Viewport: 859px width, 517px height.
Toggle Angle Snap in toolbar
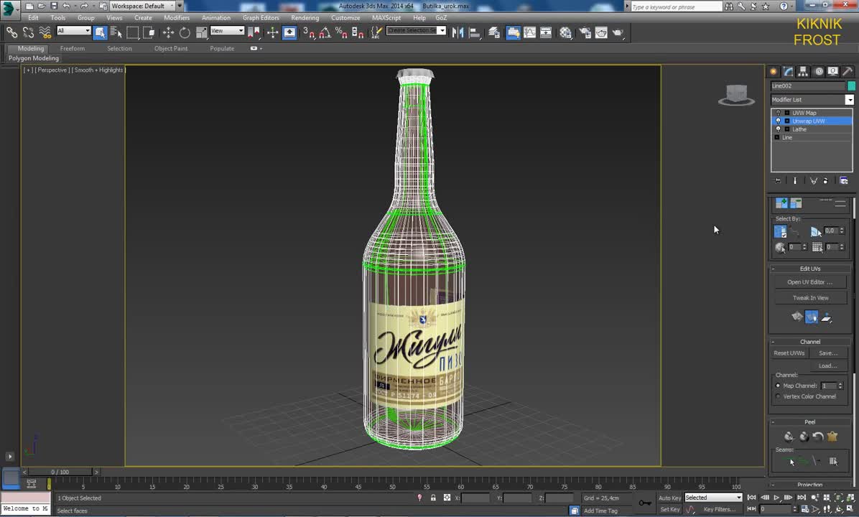coord(325,33)
